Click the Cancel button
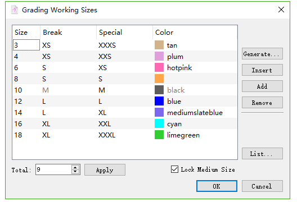Image resolution: width=297 pixels, height=202 pixels. click(262, 186)
